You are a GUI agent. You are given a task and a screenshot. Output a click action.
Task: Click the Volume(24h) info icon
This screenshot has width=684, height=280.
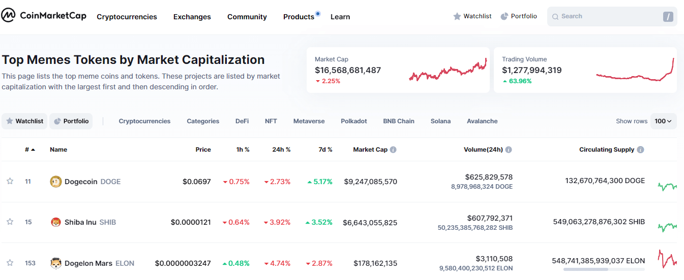pyautogui.click(x=509, y=150)
